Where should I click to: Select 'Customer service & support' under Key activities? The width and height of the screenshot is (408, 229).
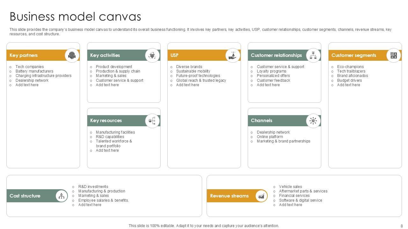[x=120, y=80]
